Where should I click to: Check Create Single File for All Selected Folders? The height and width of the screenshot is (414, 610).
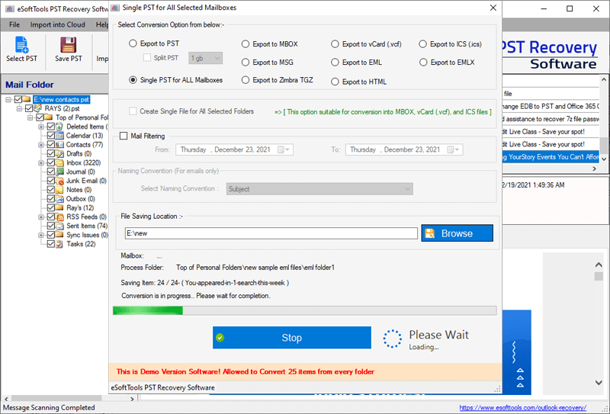(133, 111)
